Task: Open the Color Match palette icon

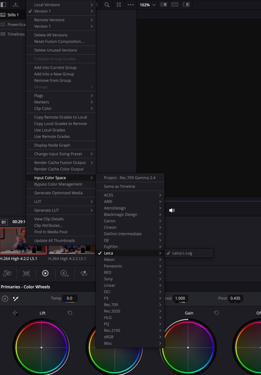Action: (x=26, y=273)
